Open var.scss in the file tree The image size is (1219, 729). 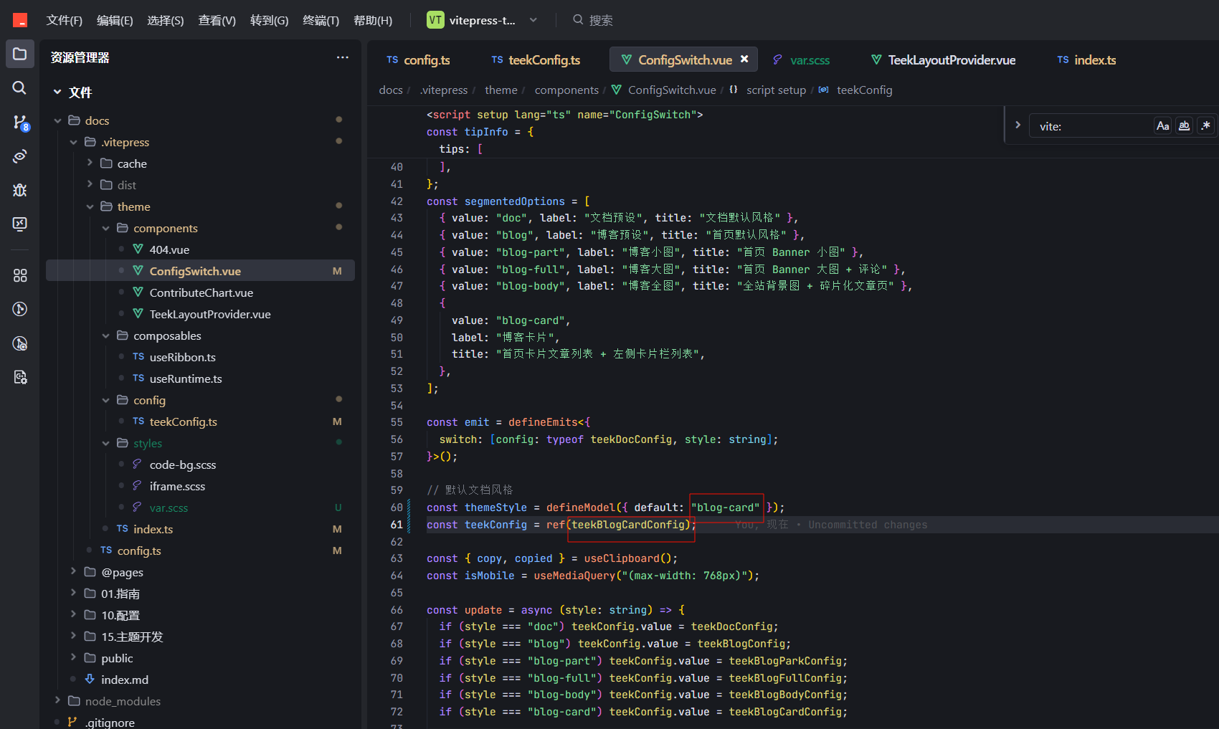tap(169, 508)
